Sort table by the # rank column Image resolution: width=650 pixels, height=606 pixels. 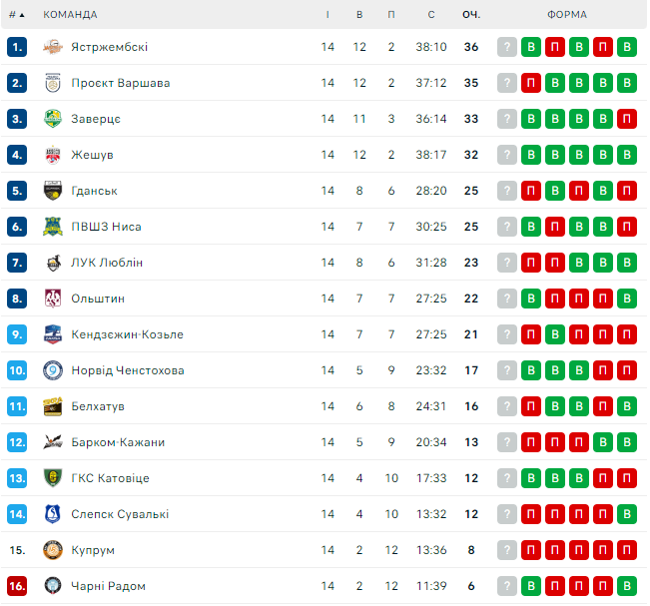coord(16,15)
